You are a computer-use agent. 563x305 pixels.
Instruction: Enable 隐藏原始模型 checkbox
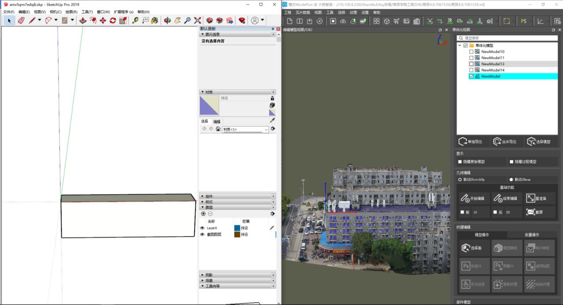tap(460, 162)
